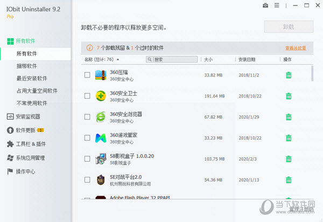The width and height of the screenshot is (323, 222).
Task: Select the 67.82 MB size value
Action: click(x=213, y=117)
